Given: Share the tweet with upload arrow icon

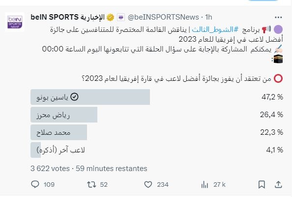Looking at the screenshot, I should click(278, 184).
